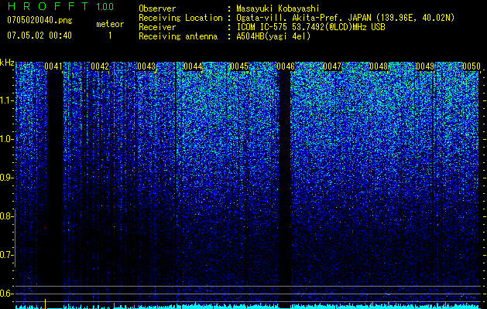Click the Ogata-vill. Akita-Pref. JAPAN location text
This screenshot has height=309, width=487.
pos(345,18)
